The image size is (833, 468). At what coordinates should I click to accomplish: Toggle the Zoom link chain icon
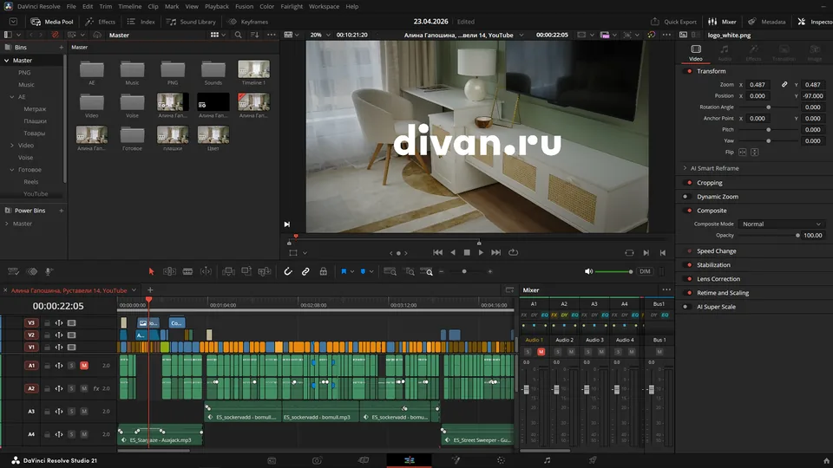(x=784, y=84)
